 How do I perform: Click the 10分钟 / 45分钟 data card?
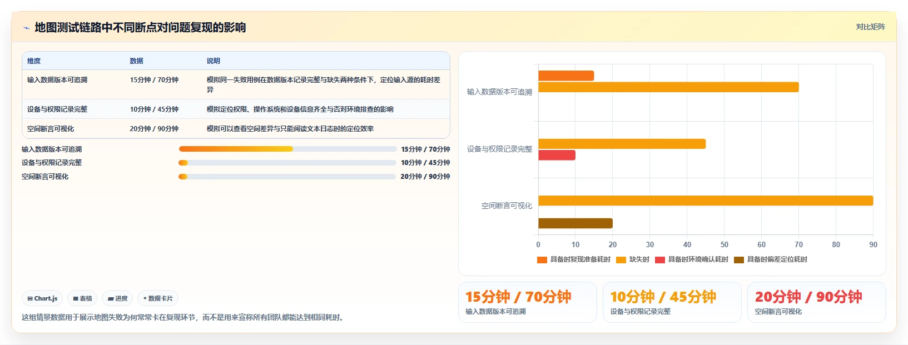click(x=672, y=302)
